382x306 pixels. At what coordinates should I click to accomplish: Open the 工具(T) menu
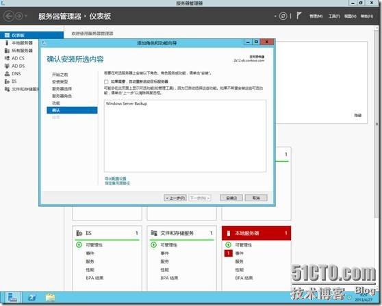pyautogui.click(x=334, y=16)
